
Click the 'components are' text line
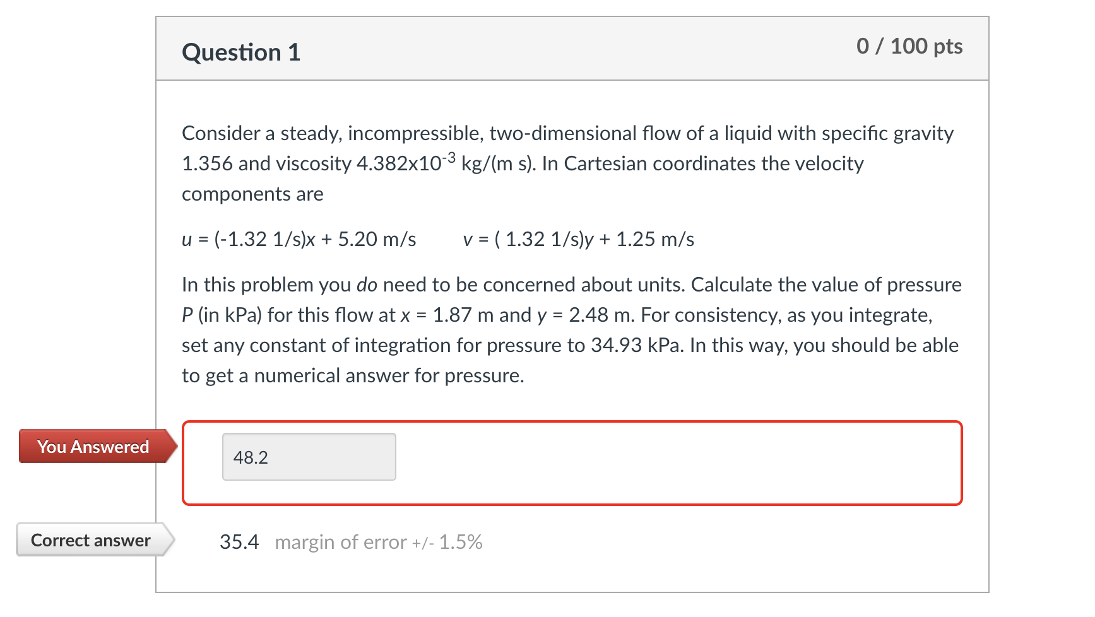pos(252,194)
